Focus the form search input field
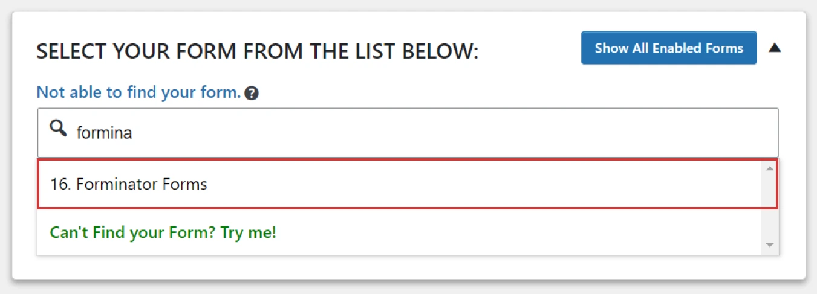The height and width of the screenshot is (294, 817). [408, 133]
